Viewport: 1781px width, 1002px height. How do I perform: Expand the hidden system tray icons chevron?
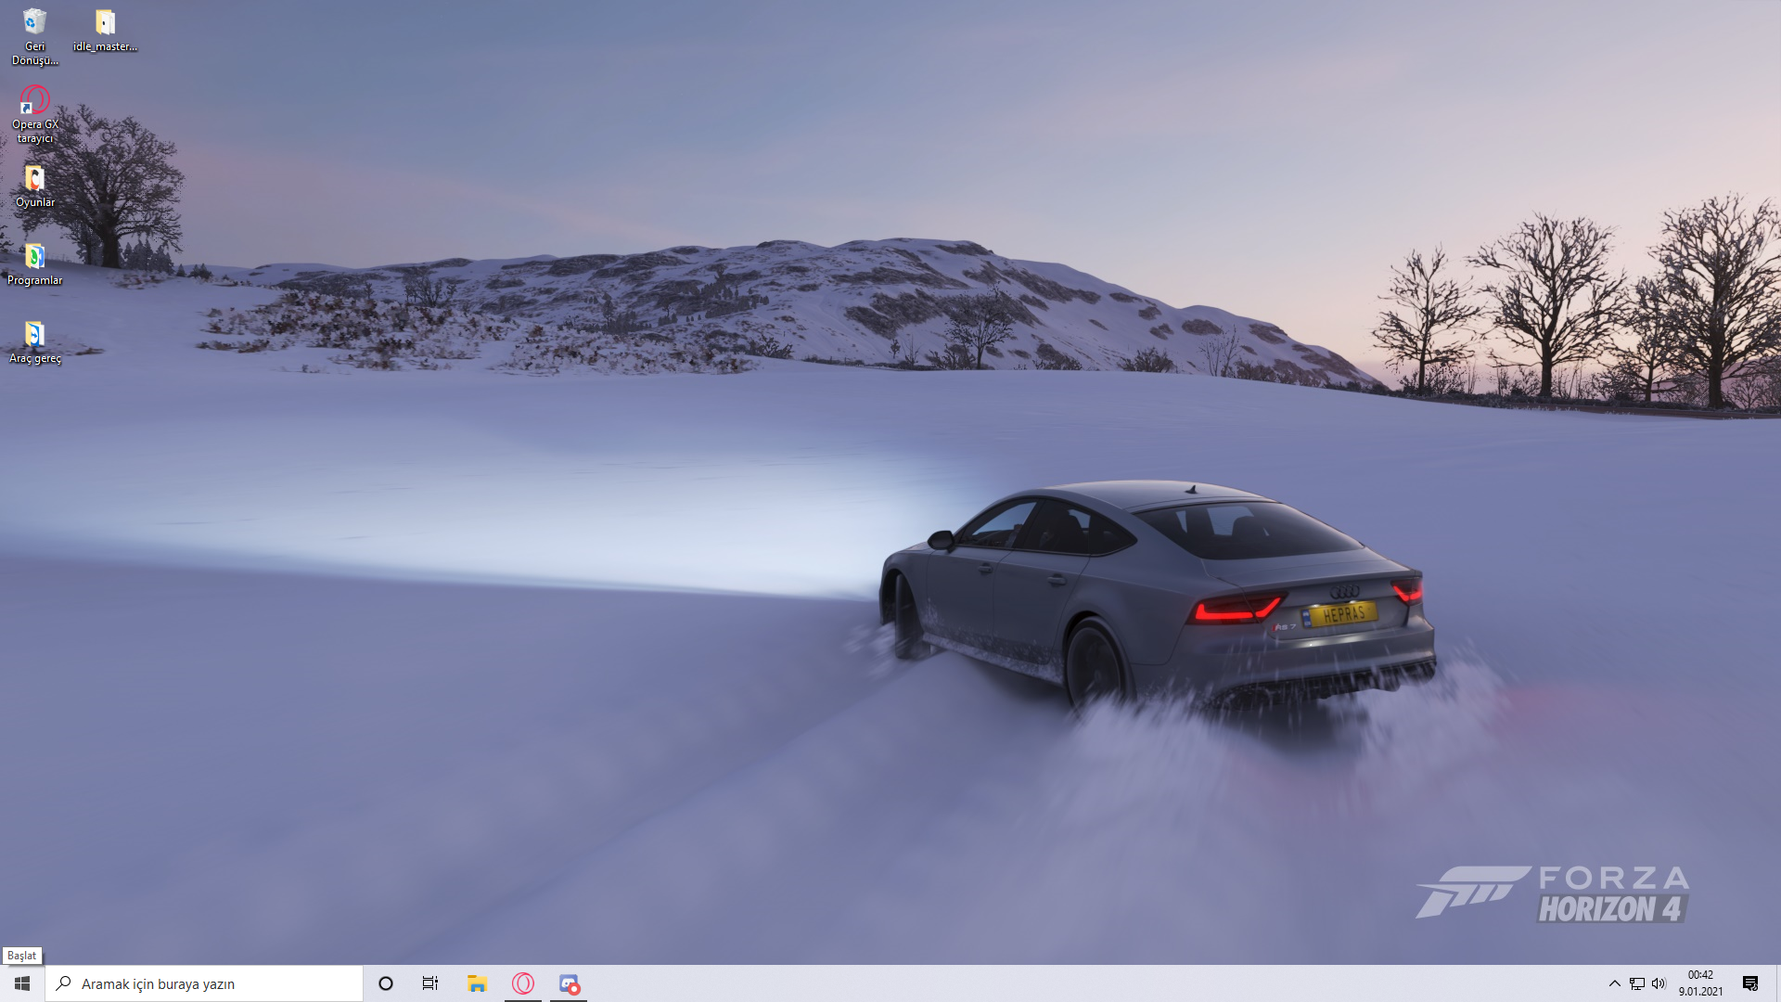tap(1614, 983)
